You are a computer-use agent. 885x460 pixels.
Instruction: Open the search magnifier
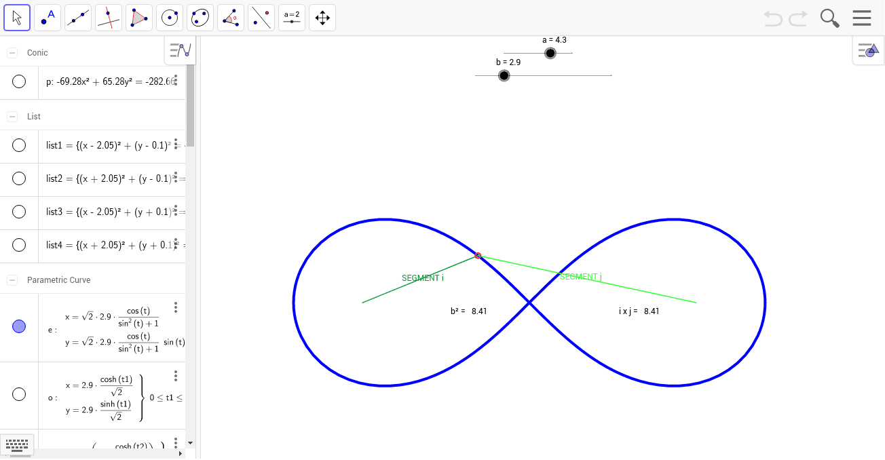click(830, 18)
